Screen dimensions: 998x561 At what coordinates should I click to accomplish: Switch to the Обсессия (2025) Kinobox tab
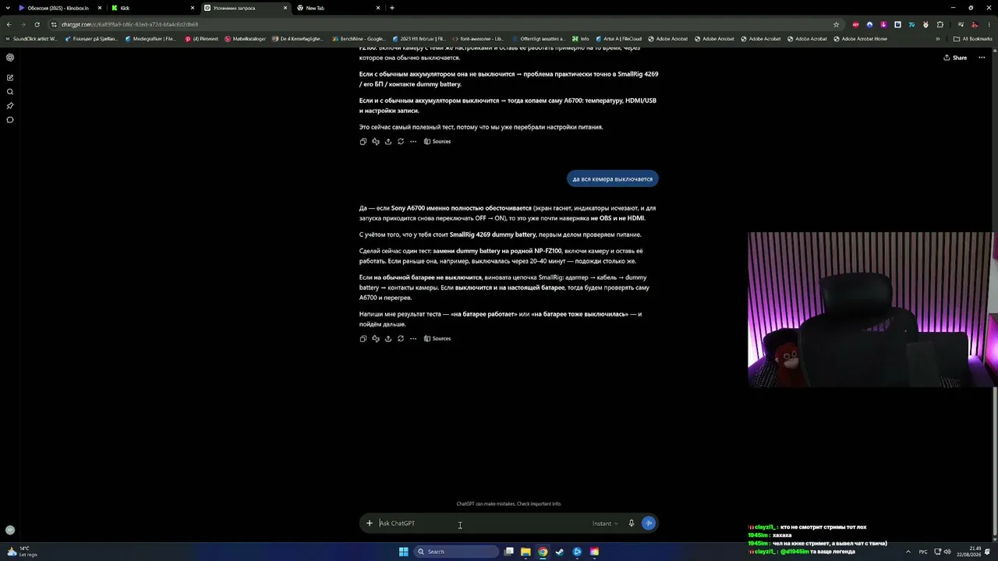coord(60,8)
